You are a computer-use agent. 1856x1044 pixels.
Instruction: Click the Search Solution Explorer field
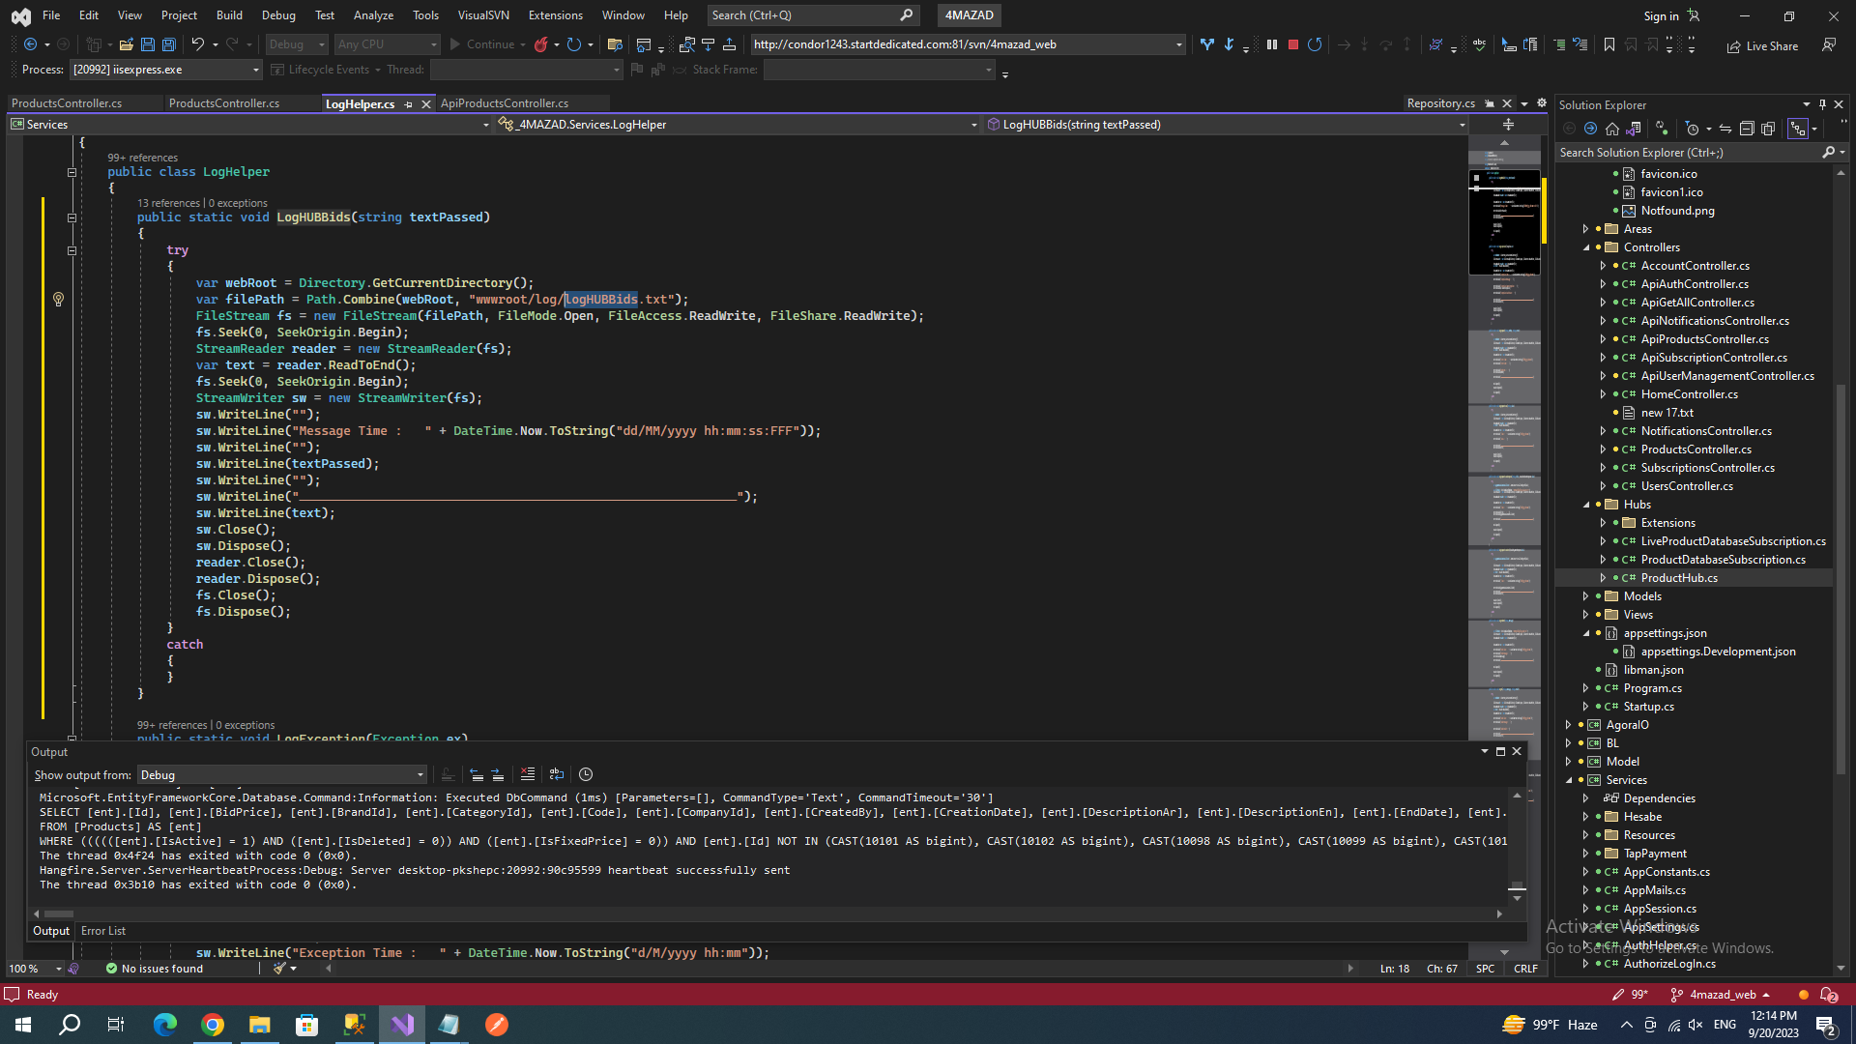(x=1687, y=153)
